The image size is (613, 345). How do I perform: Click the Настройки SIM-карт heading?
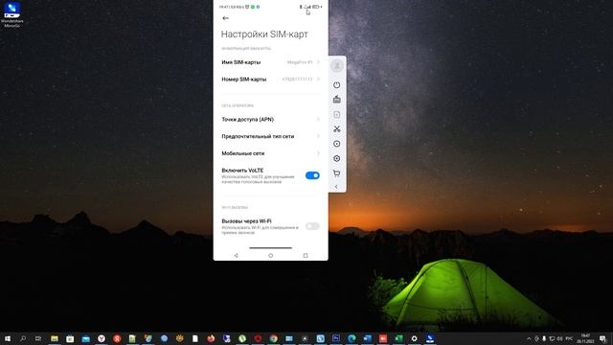(x=264, y=34)
